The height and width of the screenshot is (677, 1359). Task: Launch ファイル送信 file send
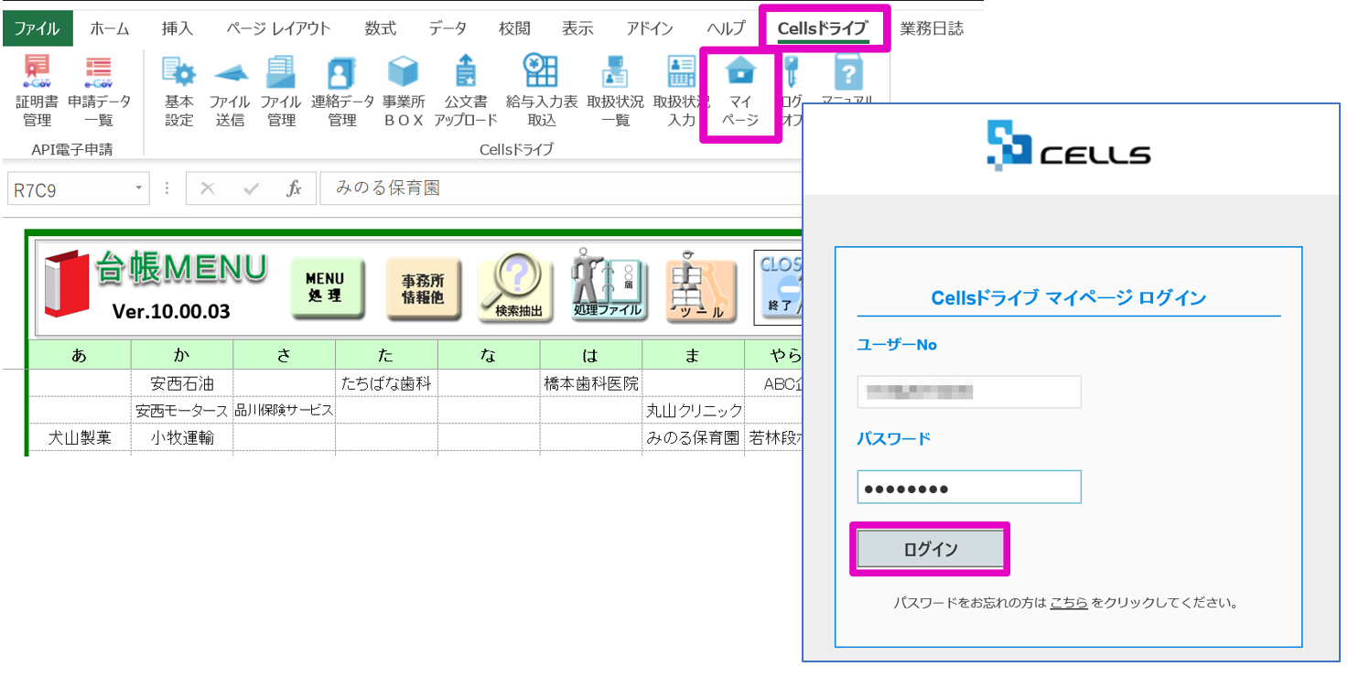click(230, 90)
